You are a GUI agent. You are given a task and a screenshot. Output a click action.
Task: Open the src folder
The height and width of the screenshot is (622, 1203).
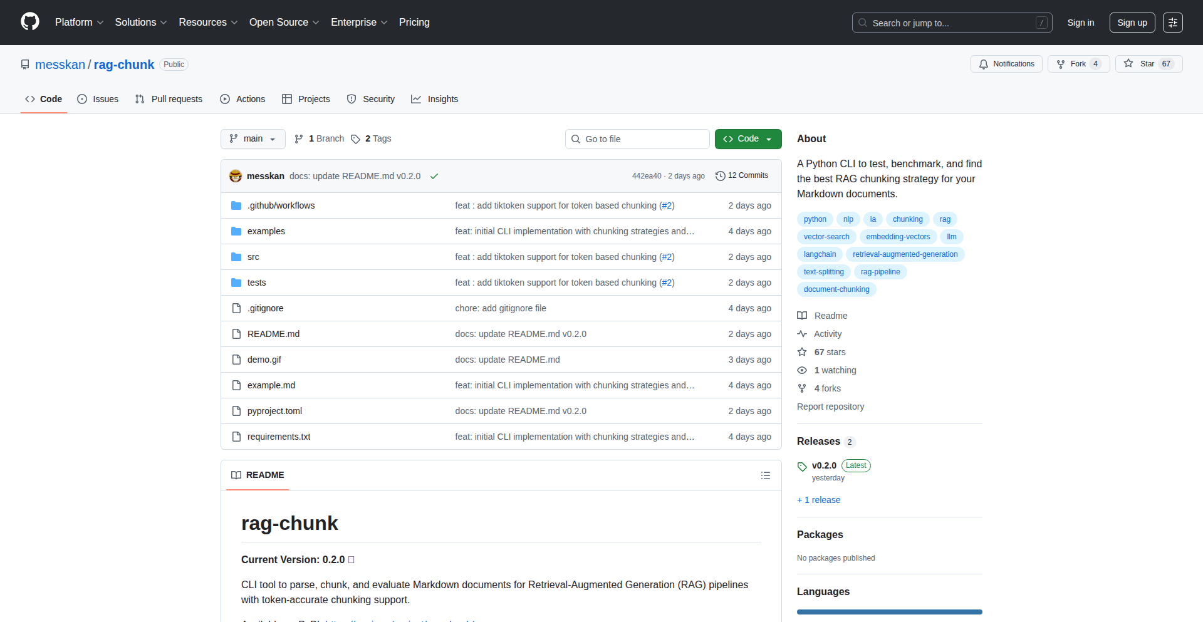[253, 257]
